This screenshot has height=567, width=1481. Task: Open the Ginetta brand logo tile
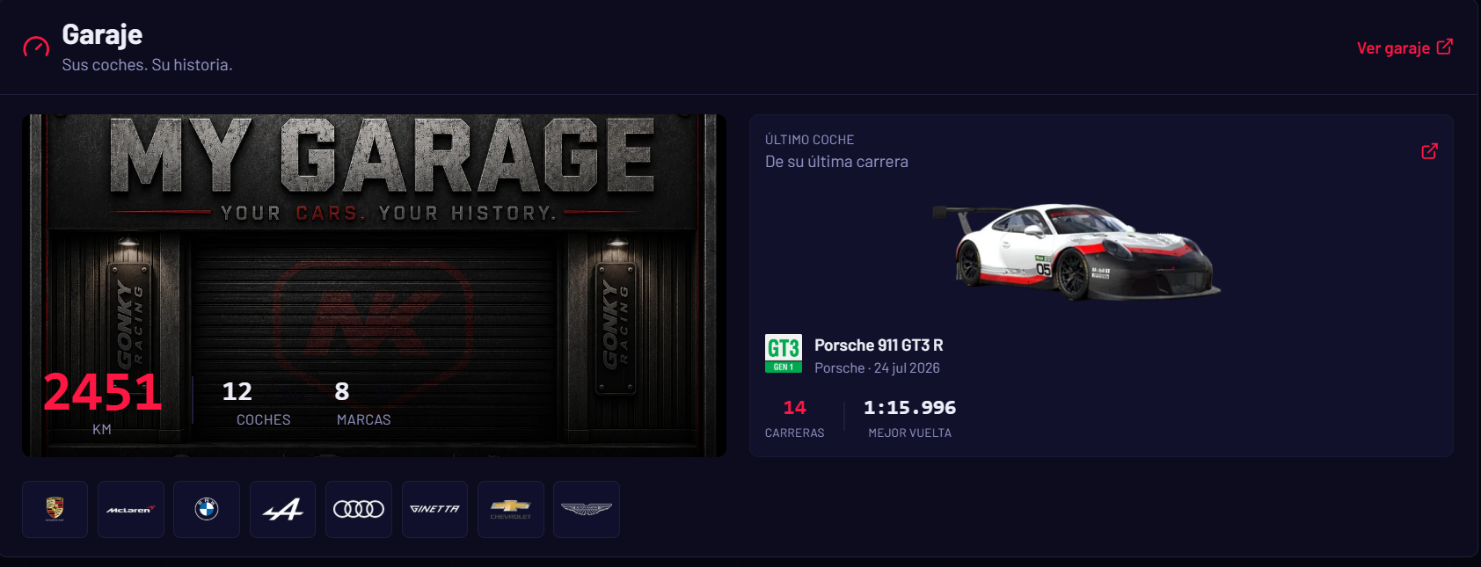(434, 509)
